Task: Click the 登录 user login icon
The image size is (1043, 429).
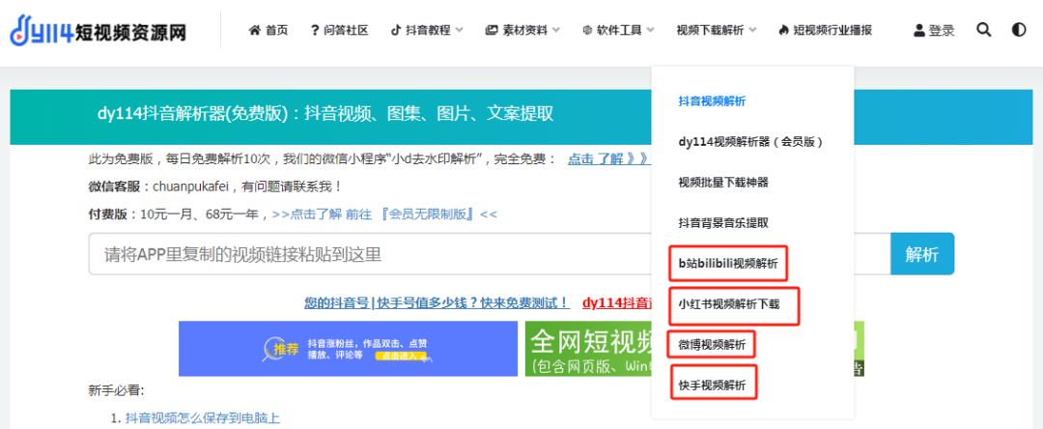Action: [933, 31]
